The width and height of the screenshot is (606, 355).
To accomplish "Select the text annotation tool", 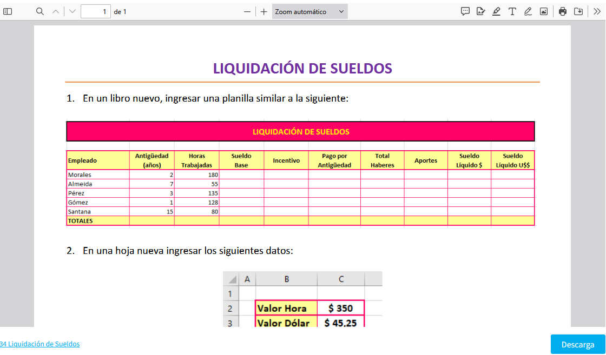I will (x=512, y=11).
